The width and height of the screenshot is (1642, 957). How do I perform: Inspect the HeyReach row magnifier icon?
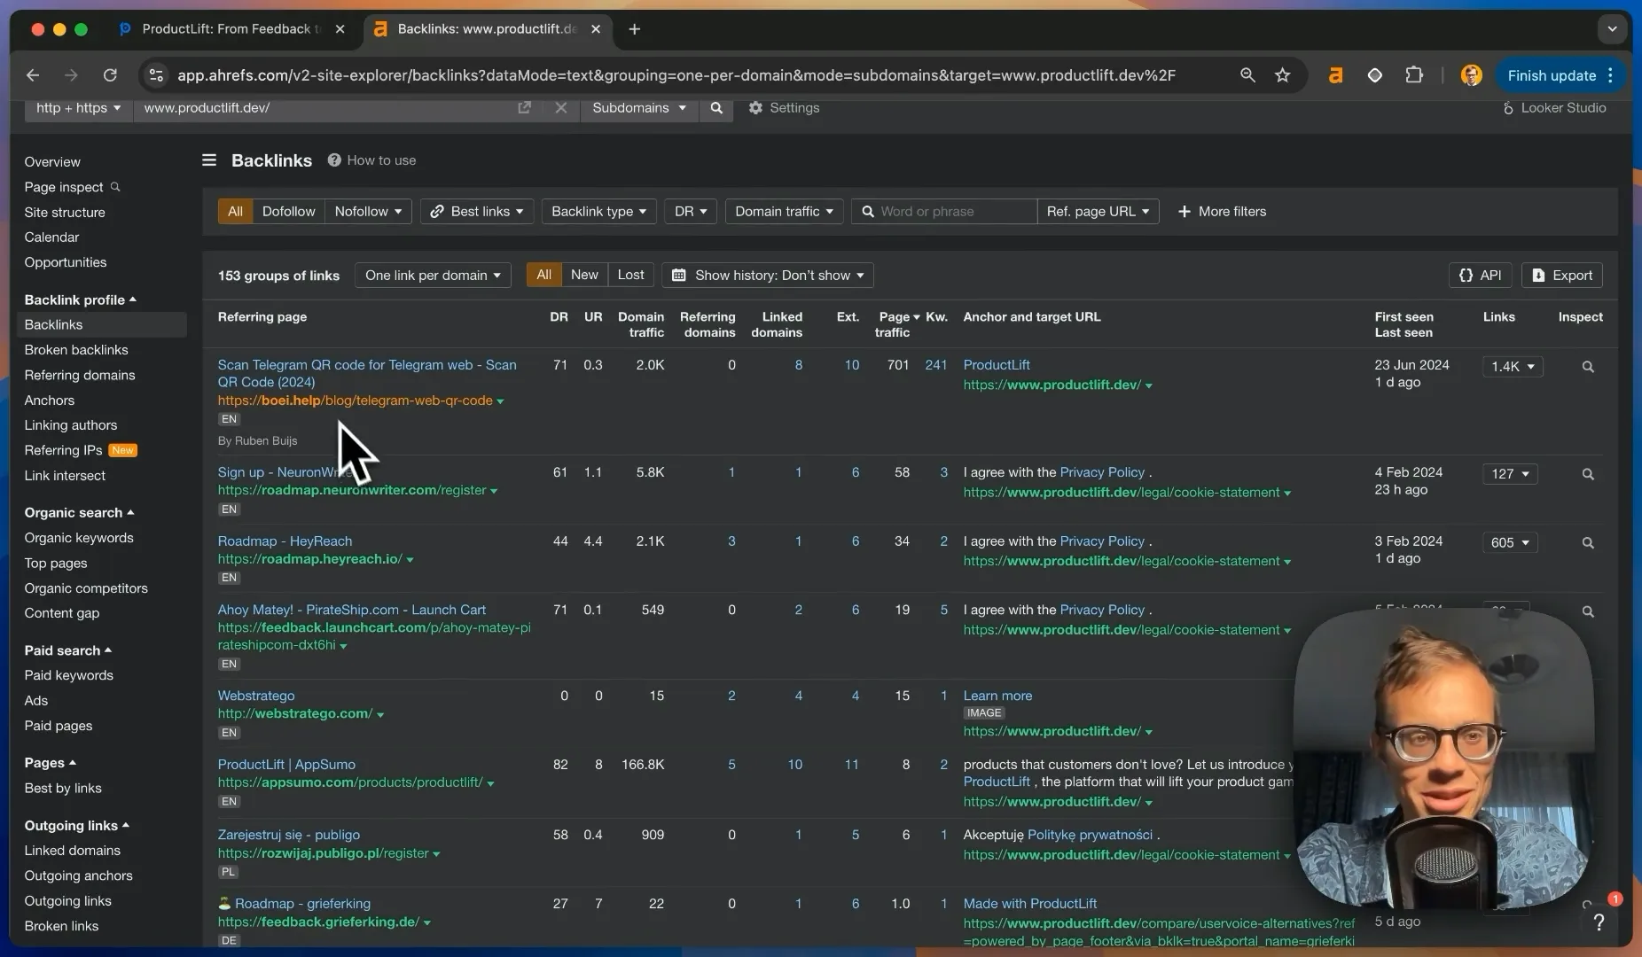[x=1588, y=543]
